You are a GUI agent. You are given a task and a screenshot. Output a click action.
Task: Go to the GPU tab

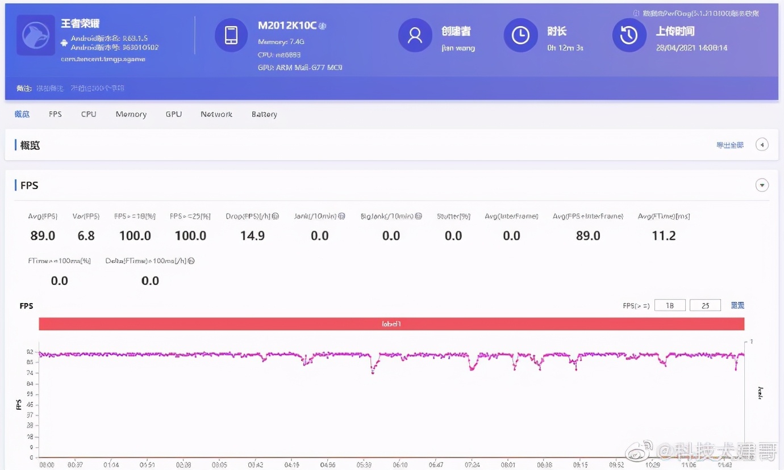174,114
